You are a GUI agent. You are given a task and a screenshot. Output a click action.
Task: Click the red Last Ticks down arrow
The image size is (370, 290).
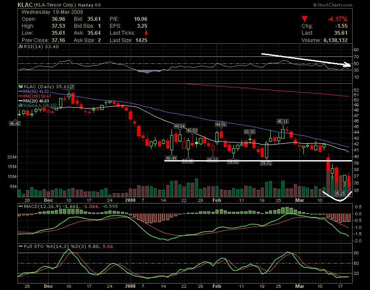146,33
